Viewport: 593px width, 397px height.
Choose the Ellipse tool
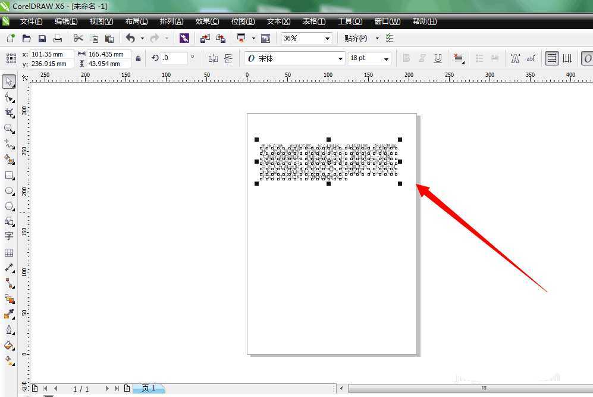(x=9, y=191)
